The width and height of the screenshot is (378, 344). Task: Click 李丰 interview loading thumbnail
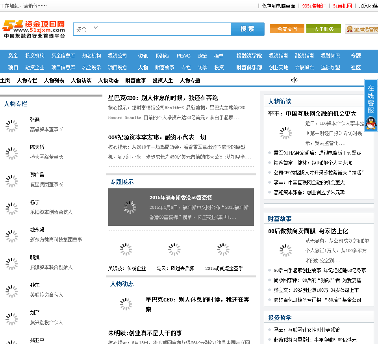pos(286,133)
